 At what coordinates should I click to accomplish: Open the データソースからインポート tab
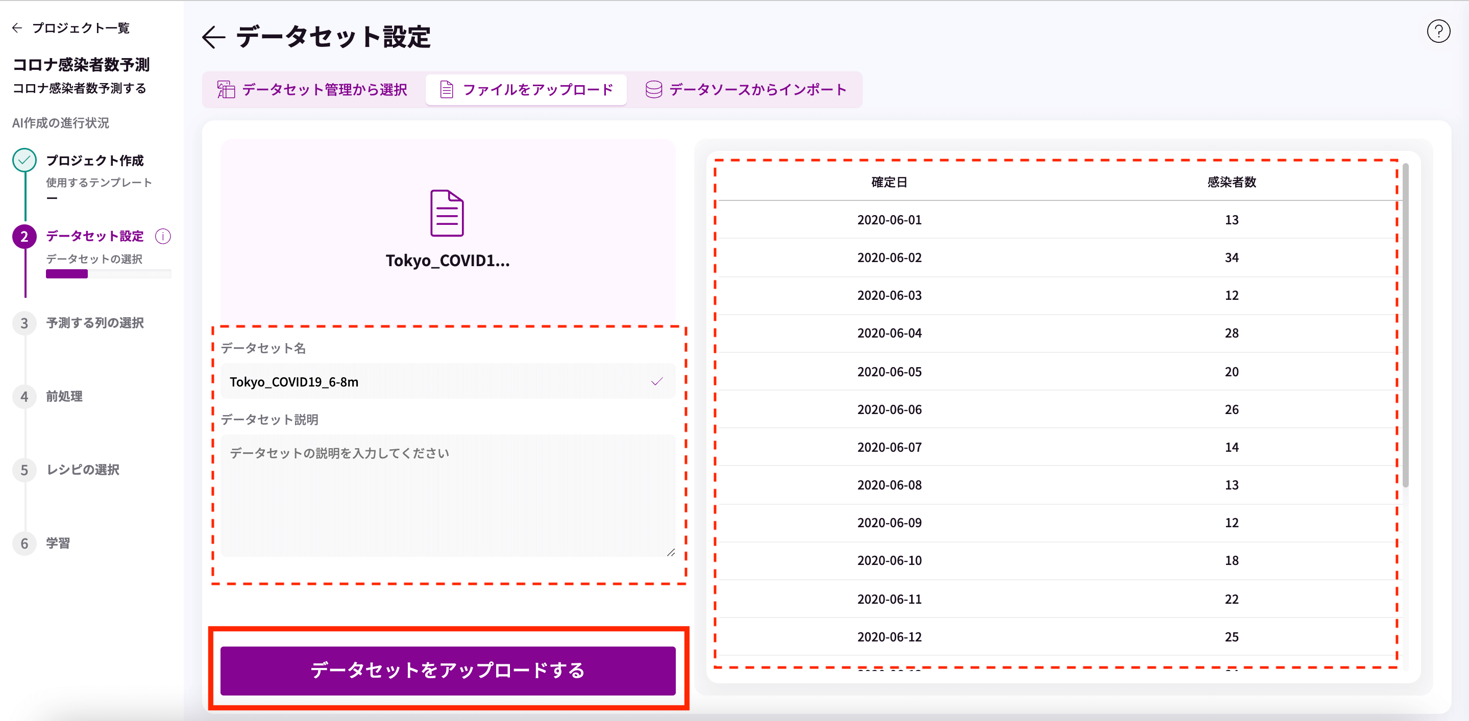pyautogui.click(x=746, y=89)
